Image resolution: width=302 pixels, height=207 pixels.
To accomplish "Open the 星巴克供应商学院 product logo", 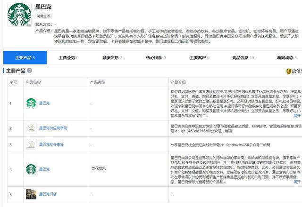I will (x=31, y=128).
